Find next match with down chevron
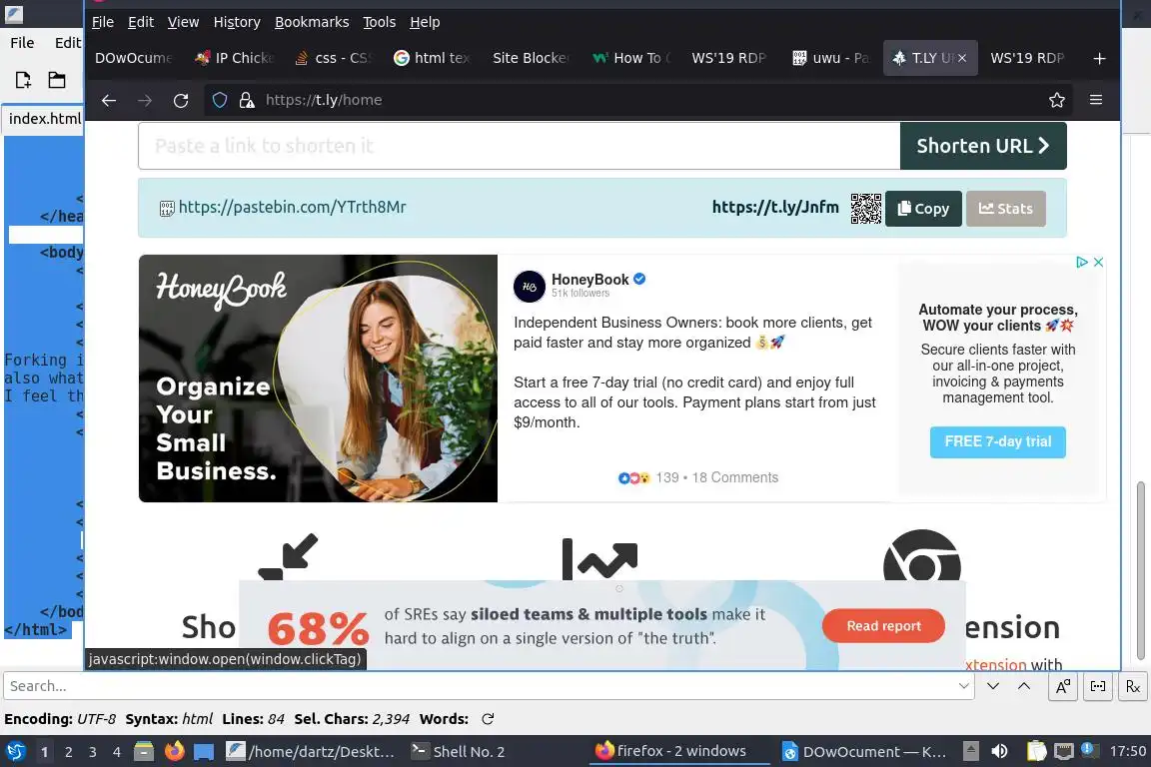Viewport: 1151px width, 767px height. 992,686
